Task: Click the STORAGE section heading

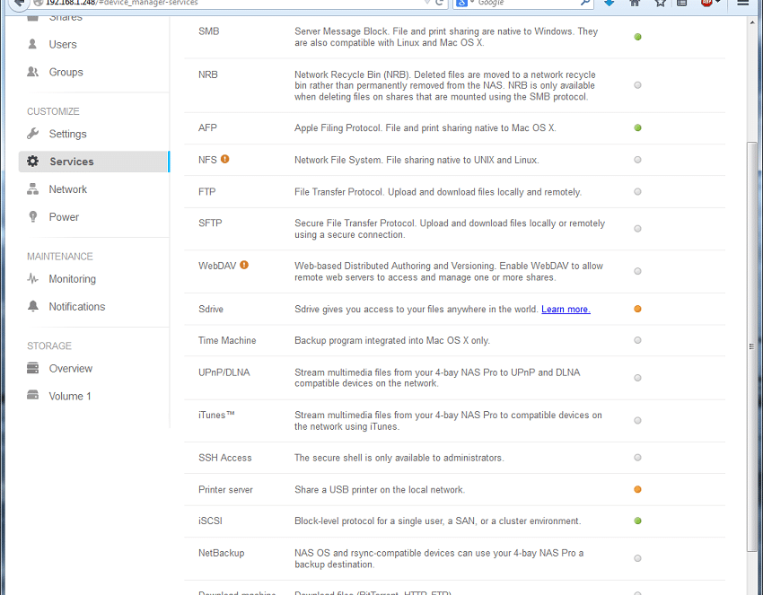Action: (x=49, y=346)
